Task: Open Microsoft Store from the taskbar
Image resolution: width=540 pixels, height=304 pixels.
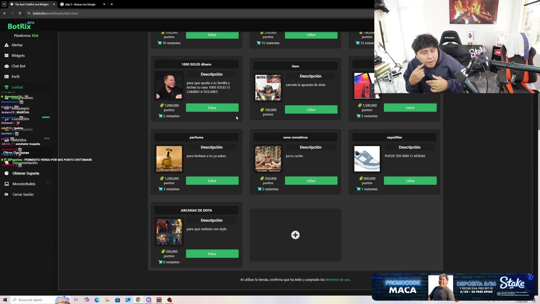Action: tap(117, 300)
